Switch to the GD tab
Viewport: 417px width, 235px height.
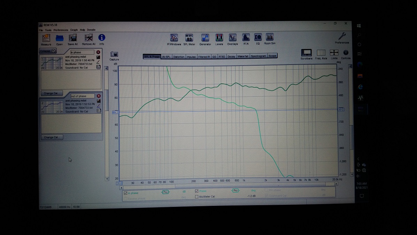[x=214, y=57]
